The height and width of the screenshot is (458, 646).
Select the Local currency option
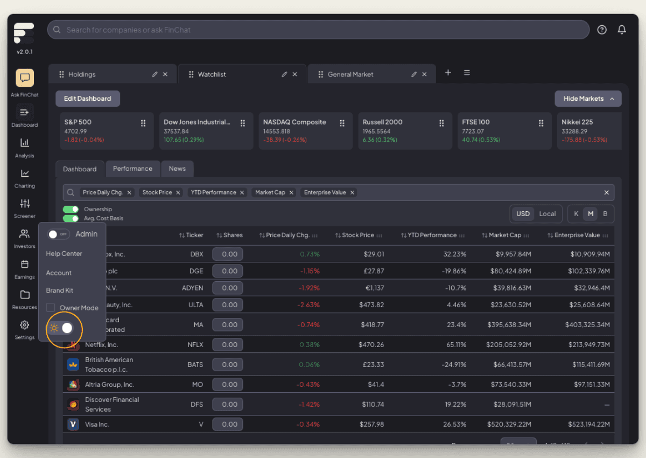[x=547, y=214]
